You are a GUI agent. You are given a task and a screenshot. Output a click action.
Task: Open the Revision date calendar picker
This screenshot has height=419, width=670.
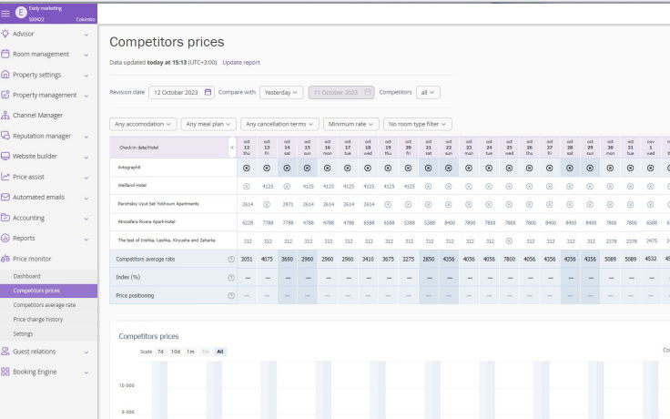pyautogui.click(x=208, y=92)
